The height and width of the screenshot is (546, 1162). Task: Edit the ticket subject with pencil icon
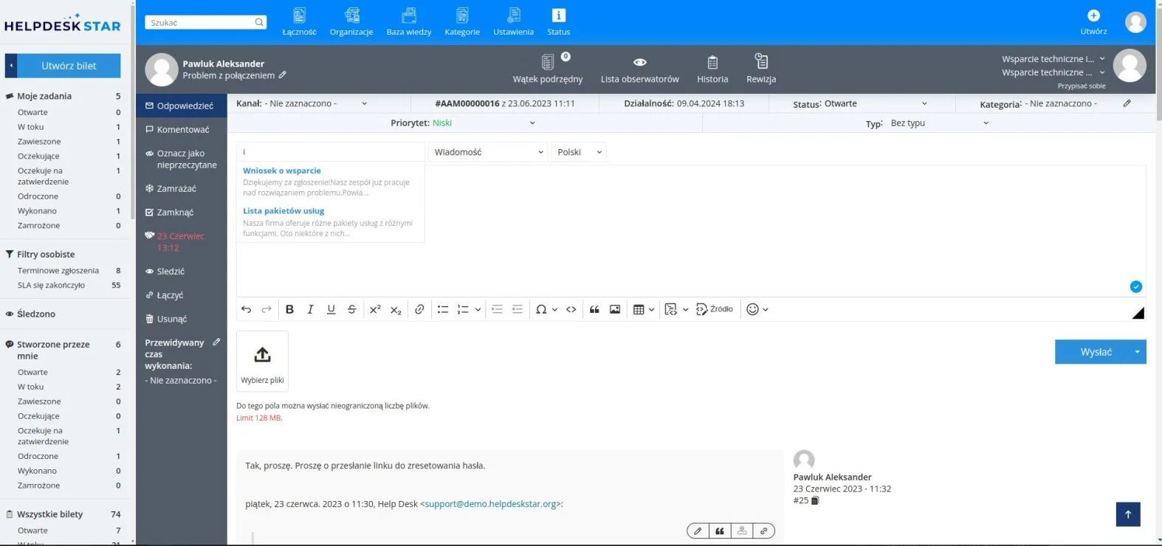[x=283, y=75]
